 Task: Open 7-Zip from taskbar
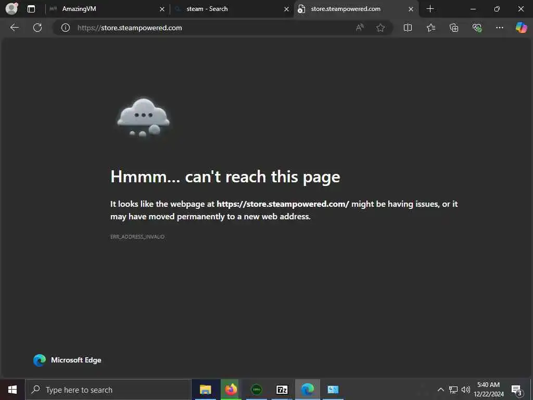282,390
